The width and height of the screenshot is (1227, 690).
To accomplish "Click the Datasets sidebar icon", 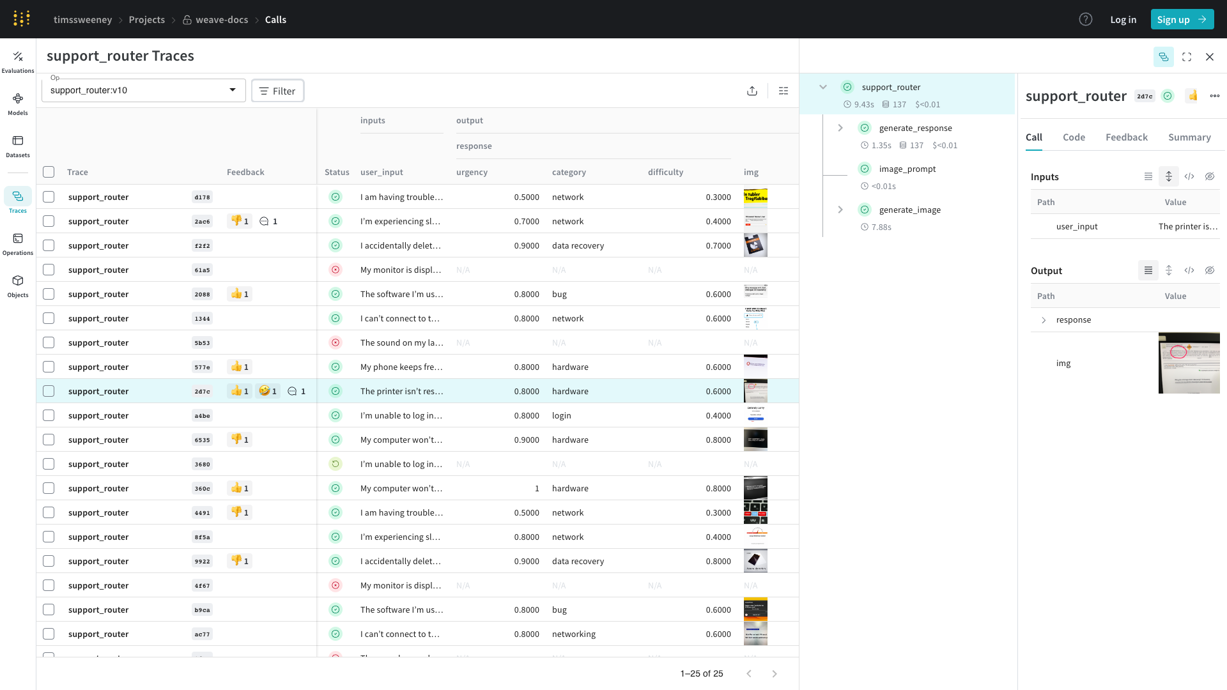I will pos(18,141).
